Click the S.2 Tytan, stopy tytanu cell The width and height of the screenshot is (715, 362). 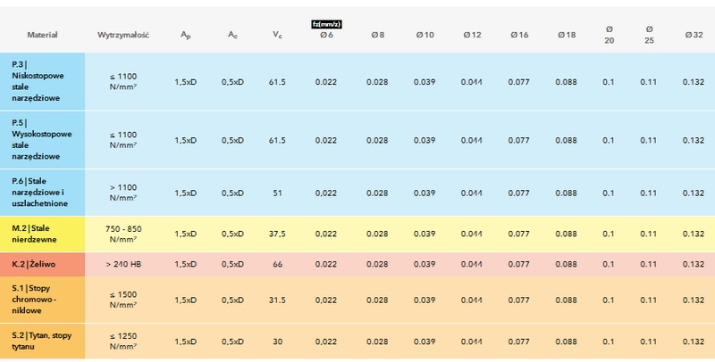[42, 341]
